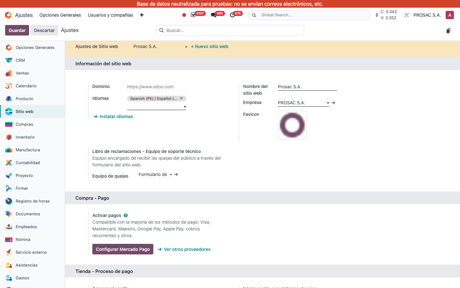Click the Odoo home logo icon
This screenshot has width=460, height=288.
[8, 15]
